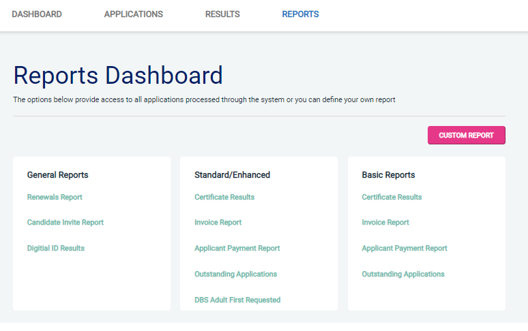This screenshot has width=528, height=331.
Task: Open Outstanding Applications under Standard/Enhanced
Action: (235, 274)
